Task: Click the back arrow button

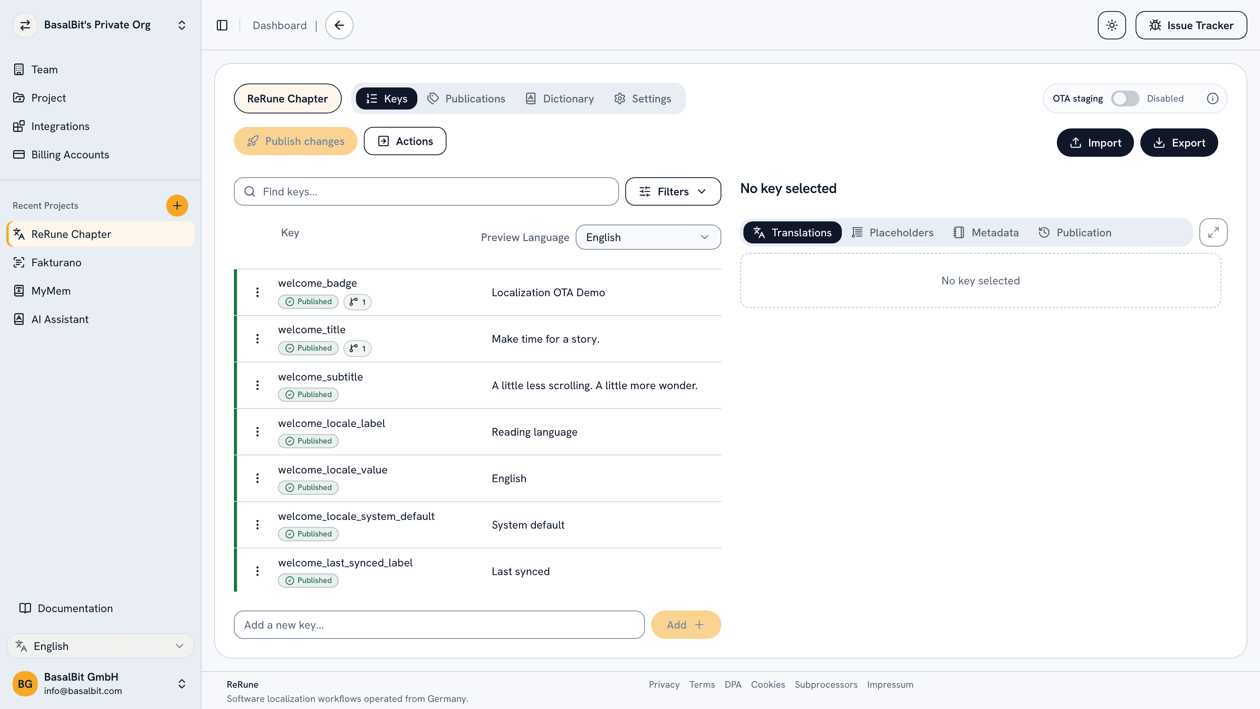Action: click(x=339, y=25)
